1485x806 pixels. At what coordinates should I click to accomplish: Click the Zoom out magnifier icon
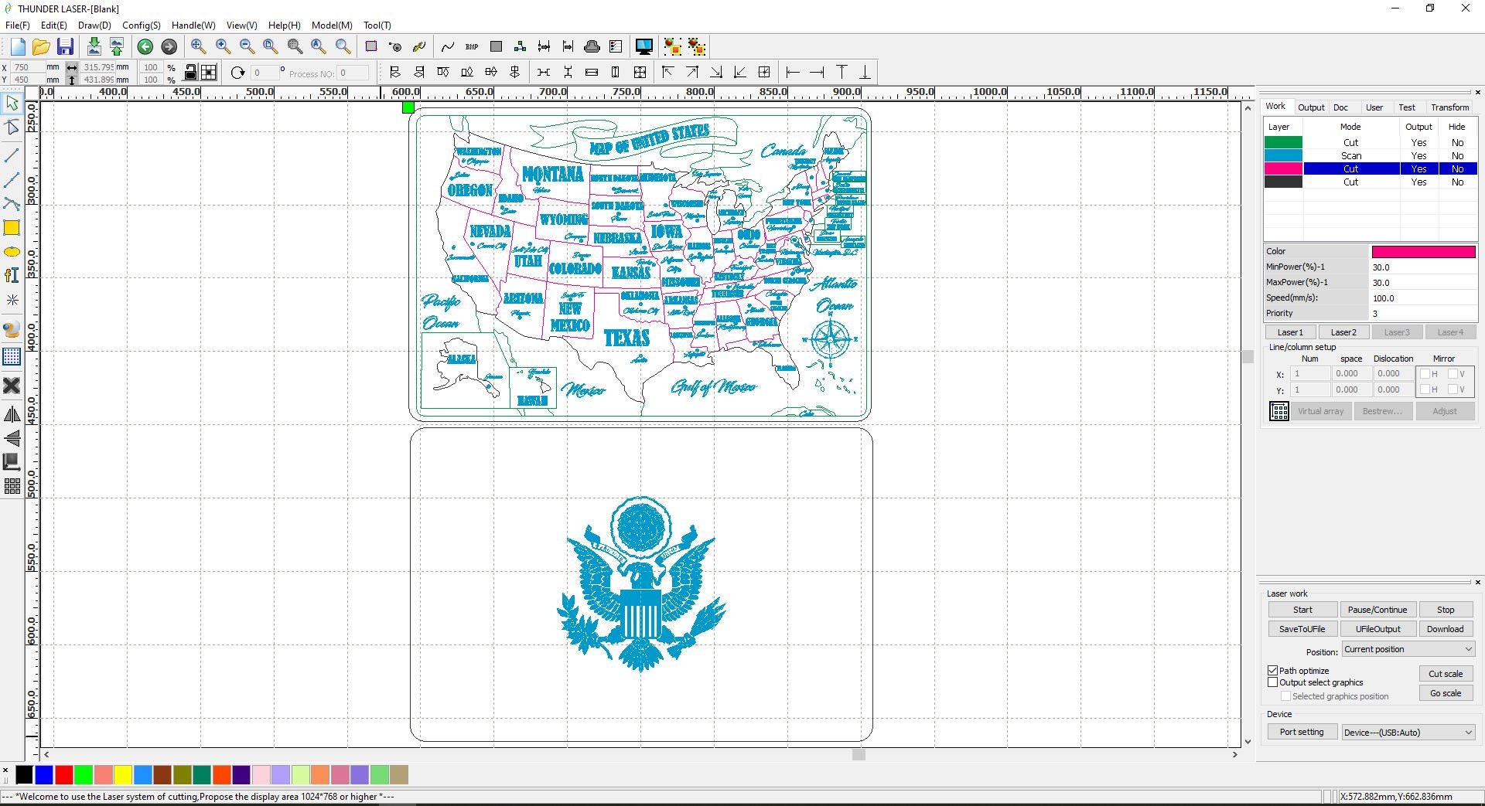[247, 46]
